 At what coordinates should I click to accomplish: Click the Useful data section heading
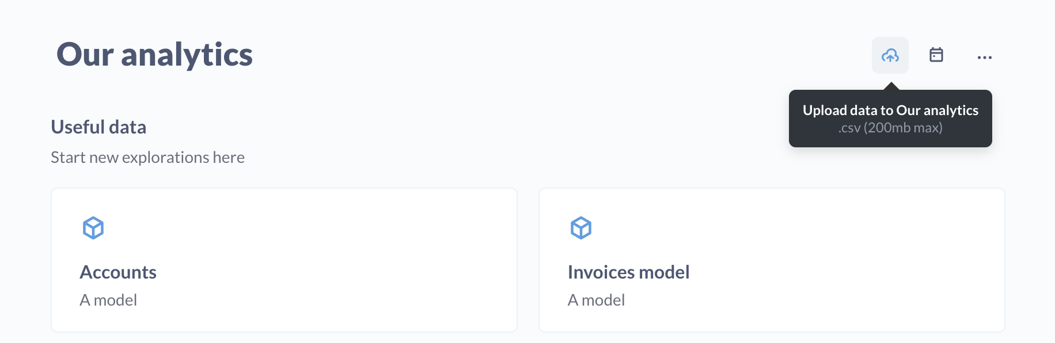[x=98, y=127]
